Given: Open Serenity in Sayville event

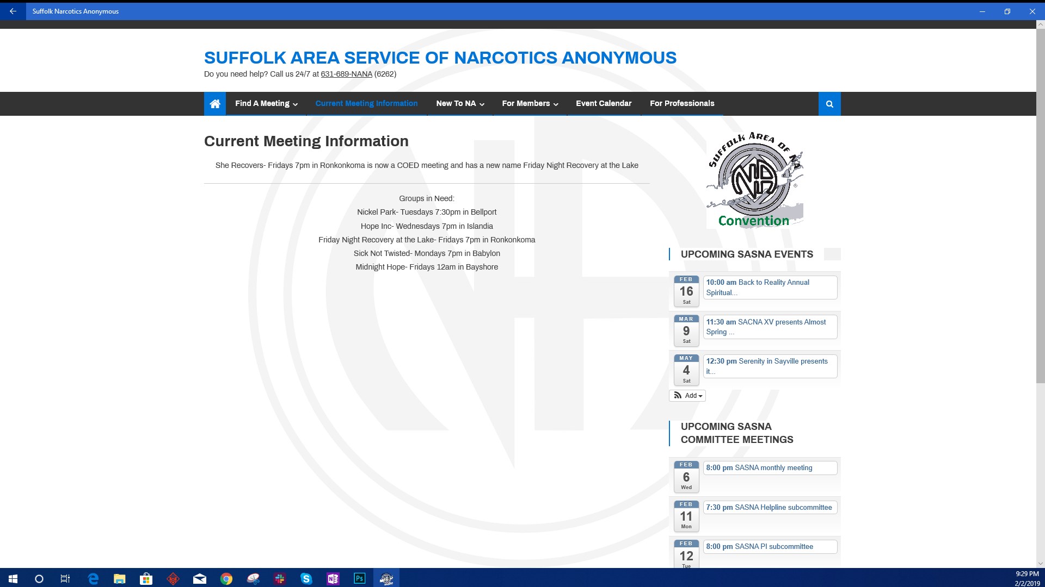Looking at the screenshot, I should click(770, 366).
